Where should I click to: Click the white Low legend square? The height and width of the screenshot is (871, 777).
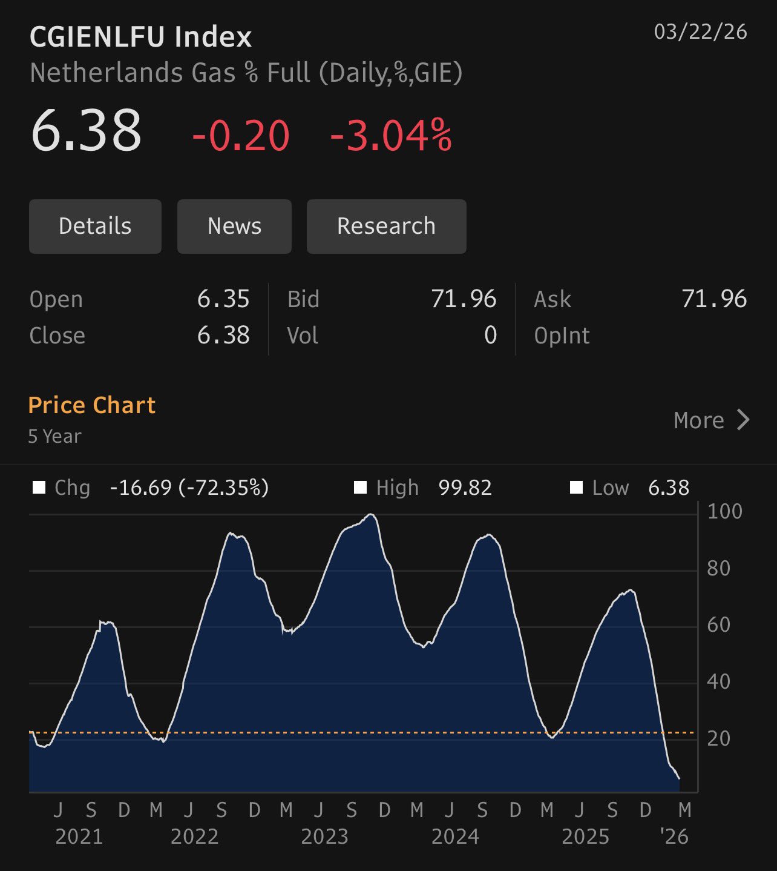point(577,488)
